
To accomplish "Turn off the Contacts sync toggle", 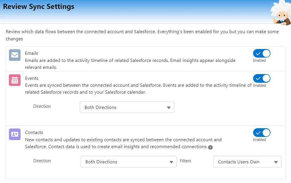I will point(261,133).
